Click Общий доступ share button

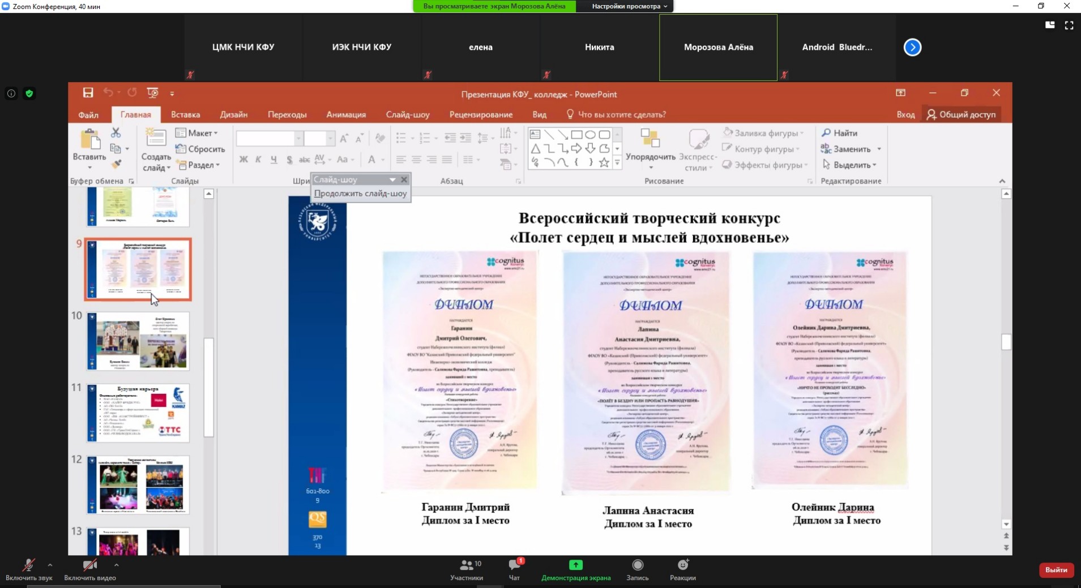pyautogui.click(x=961, y=114)
